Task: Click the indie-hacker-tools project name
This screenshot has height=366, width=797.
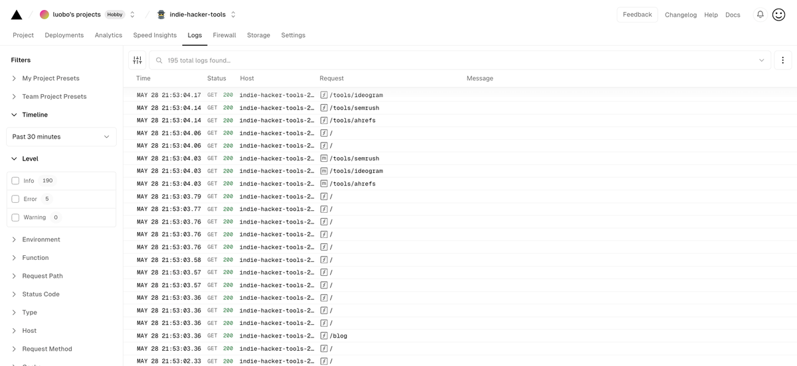Action: click(x=197, y=15)
